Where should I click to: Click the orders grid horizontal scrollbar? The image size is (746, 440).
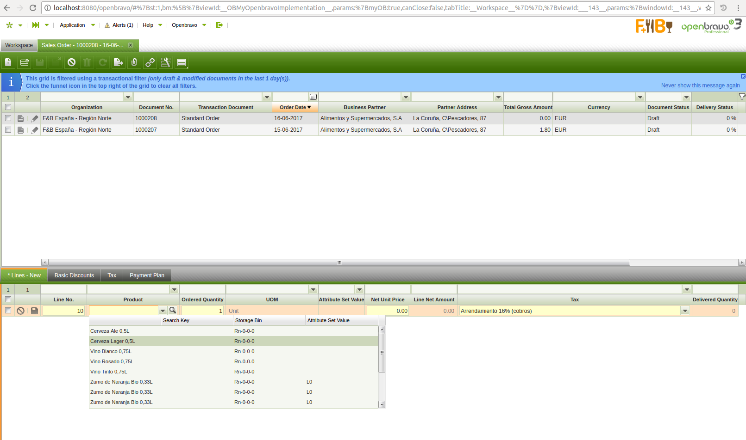tap(339, 263)
